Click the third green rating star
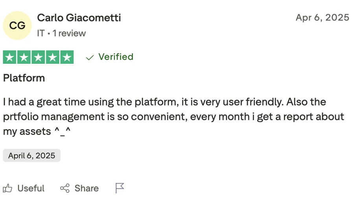Image resolution: width=354 pixels, height=212 pixels. tap(38, 57)
